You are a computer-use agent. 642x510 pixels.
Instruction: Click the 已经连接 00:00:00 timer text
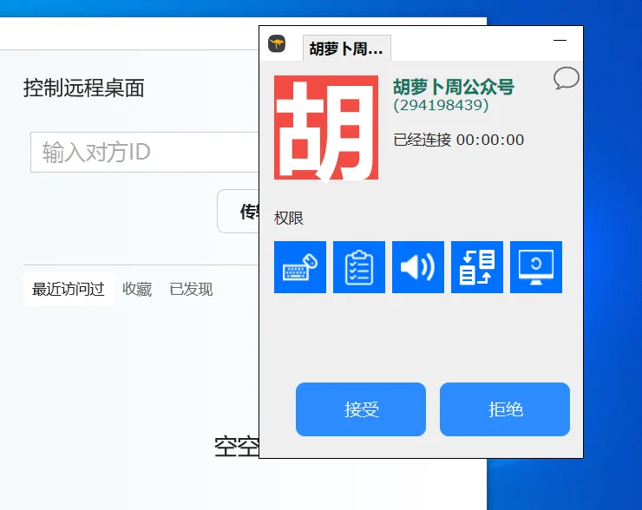[x=459, y=140]
